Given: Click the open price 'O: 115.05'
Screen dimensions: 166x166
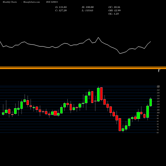Looking at the screenshot, I should pos(61,7).
